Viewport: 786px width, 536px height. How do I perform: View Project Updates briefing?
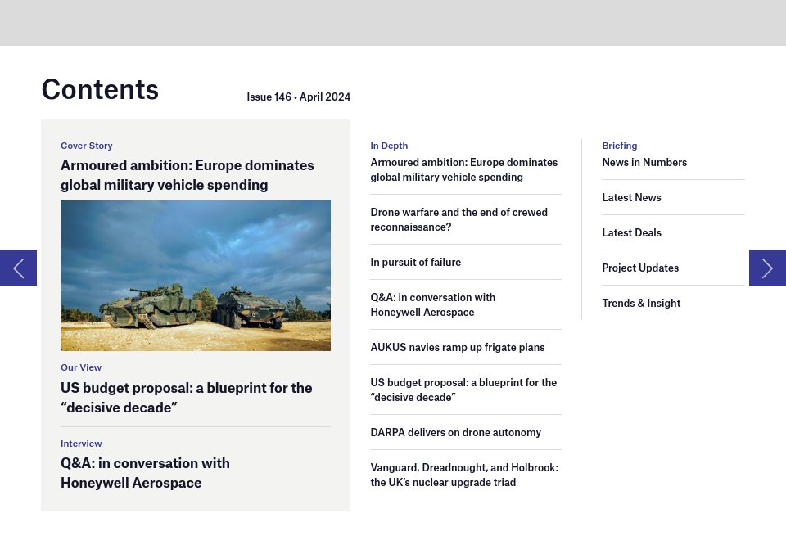click(640, 268)
